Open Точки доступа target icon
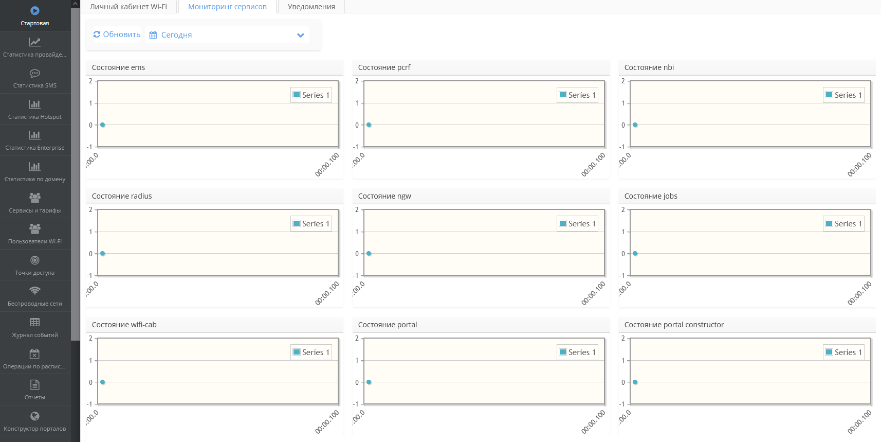 35,260
